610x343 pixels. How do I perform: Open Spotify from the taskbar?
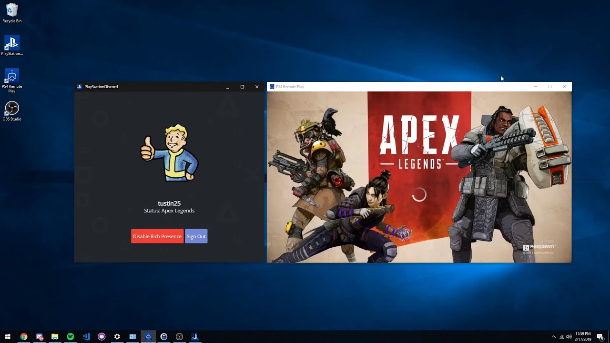tap(71, 337)
